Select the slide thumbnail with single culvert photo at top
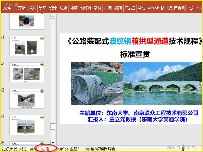Viewport: 203px width, 152px height. pyautogui.click(x=27, y=22)
